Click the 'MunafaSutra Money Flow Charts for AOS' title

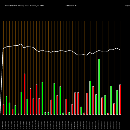point(24,6)
